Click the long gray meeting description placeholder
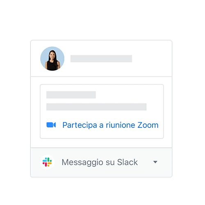Viewport: 205px width, 205px height. tap(96, 107)
